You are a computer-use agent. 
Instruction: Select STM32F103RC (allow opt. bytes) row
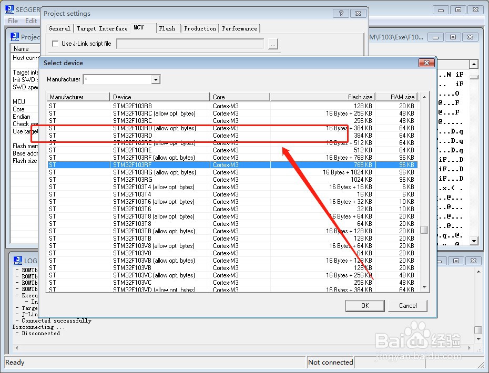(232, 113)
